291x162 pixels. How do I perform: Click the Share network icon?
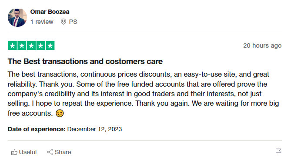pyautogui.click(x=50, y=152)
